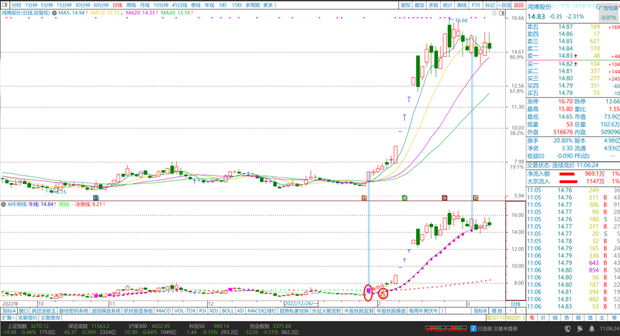620x336 pixels.
Task: Select the 筹 chip distribution tab
Action: point(614,318)
